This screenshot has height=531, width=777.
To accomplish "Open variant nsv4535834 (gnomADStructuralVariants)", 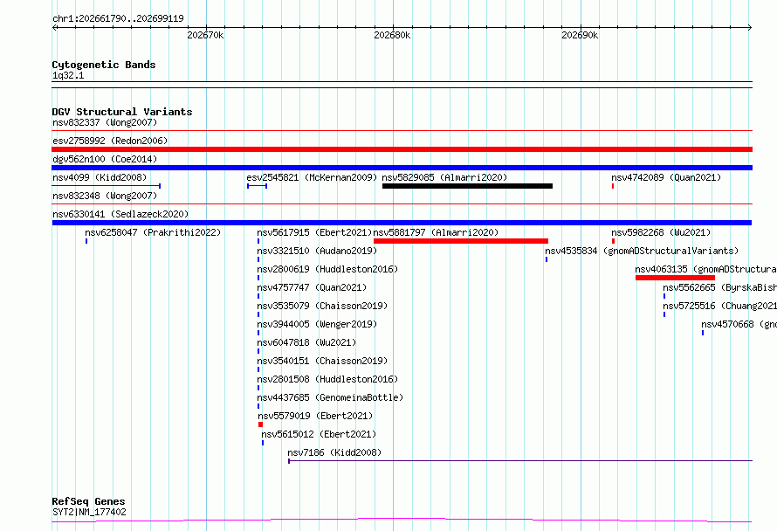I will click(x=642, y=251).
